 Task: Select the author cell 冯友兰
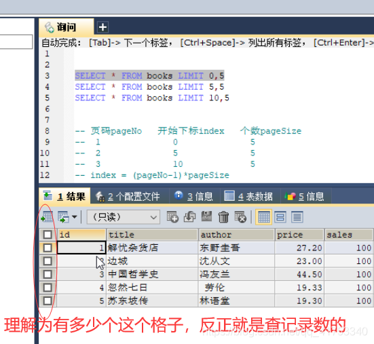[x=236, y=274]
